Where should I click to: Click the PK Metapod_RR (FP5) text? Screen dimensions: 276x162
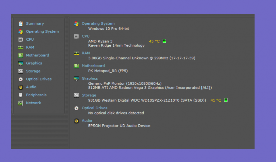click(x=108, y=71)
